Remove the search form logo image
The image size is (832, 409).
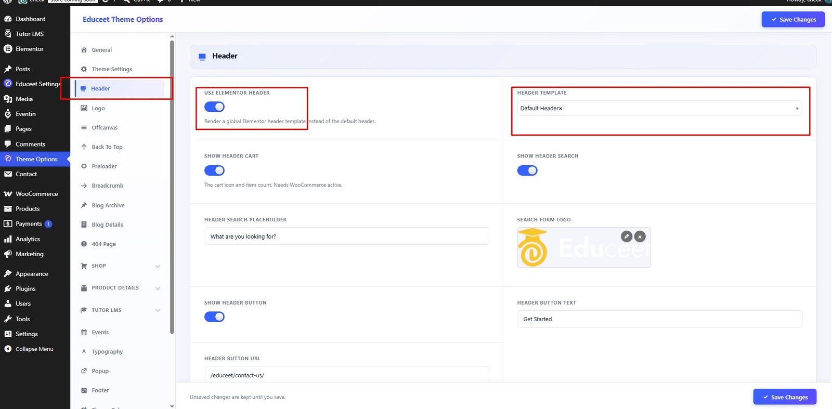tap(640, 236)
